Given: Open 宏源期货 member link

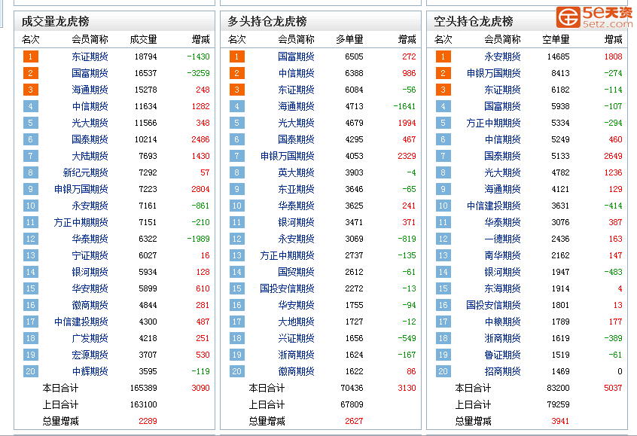Looking at the screenshot, I should tap(90, 355).
